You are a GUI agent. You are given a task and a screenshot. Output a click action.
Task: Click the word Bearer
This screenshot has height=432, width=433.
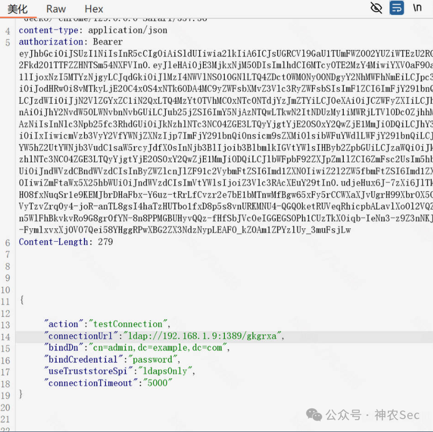point(108,42)
